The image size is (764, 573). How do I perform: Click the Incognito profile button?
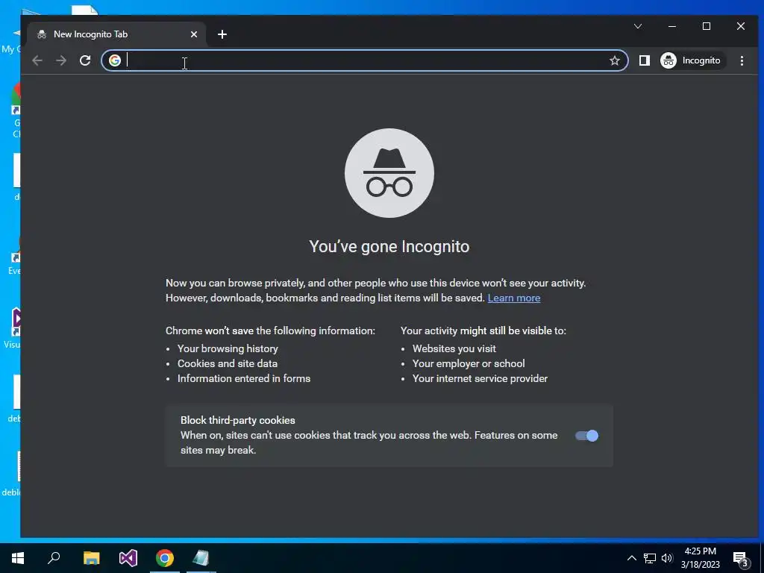pyautogui.click(x=692, y=60)
